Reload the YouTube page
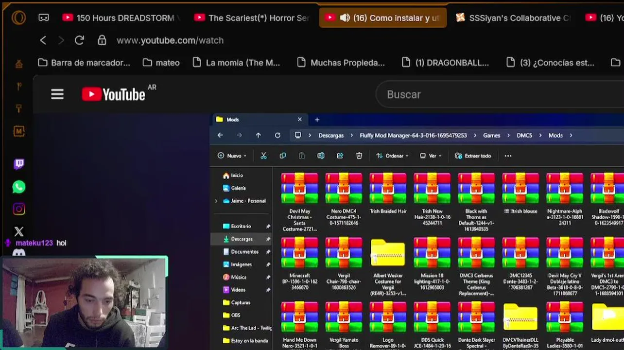The image size is (624, 350). (79, 40)
